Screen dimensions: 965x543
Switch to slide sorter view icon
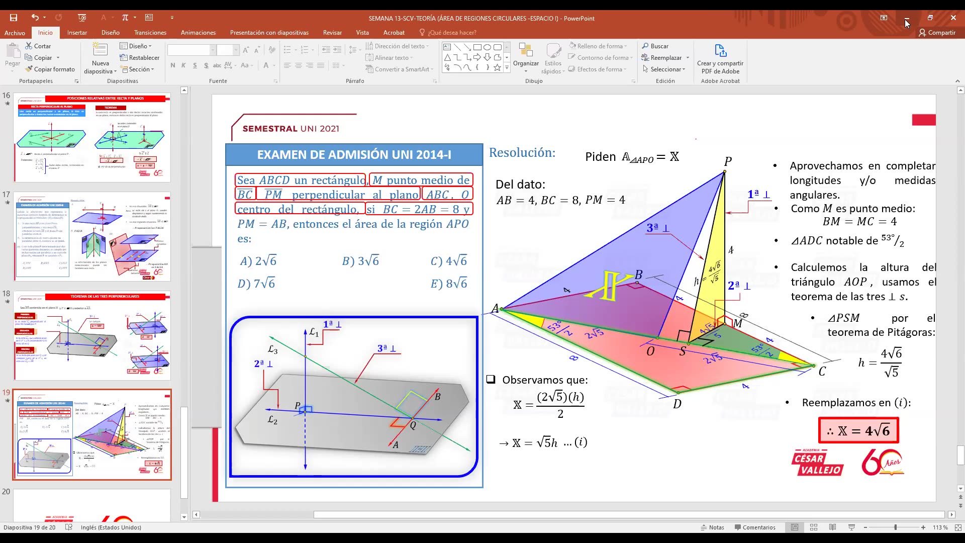coord(814,527)
